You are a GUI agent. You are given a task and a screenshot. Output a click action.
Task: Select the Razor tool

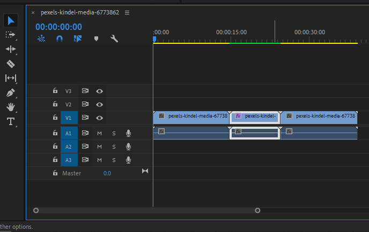11,64
